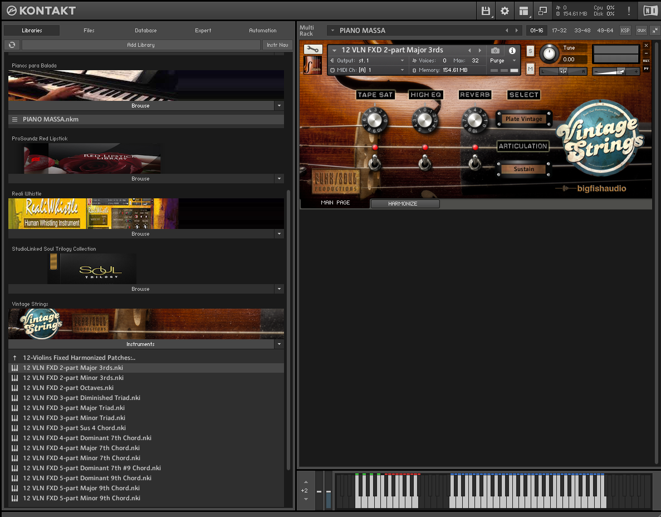Switch to the Libraries tab
661x517 pixels.
(32, 30)
